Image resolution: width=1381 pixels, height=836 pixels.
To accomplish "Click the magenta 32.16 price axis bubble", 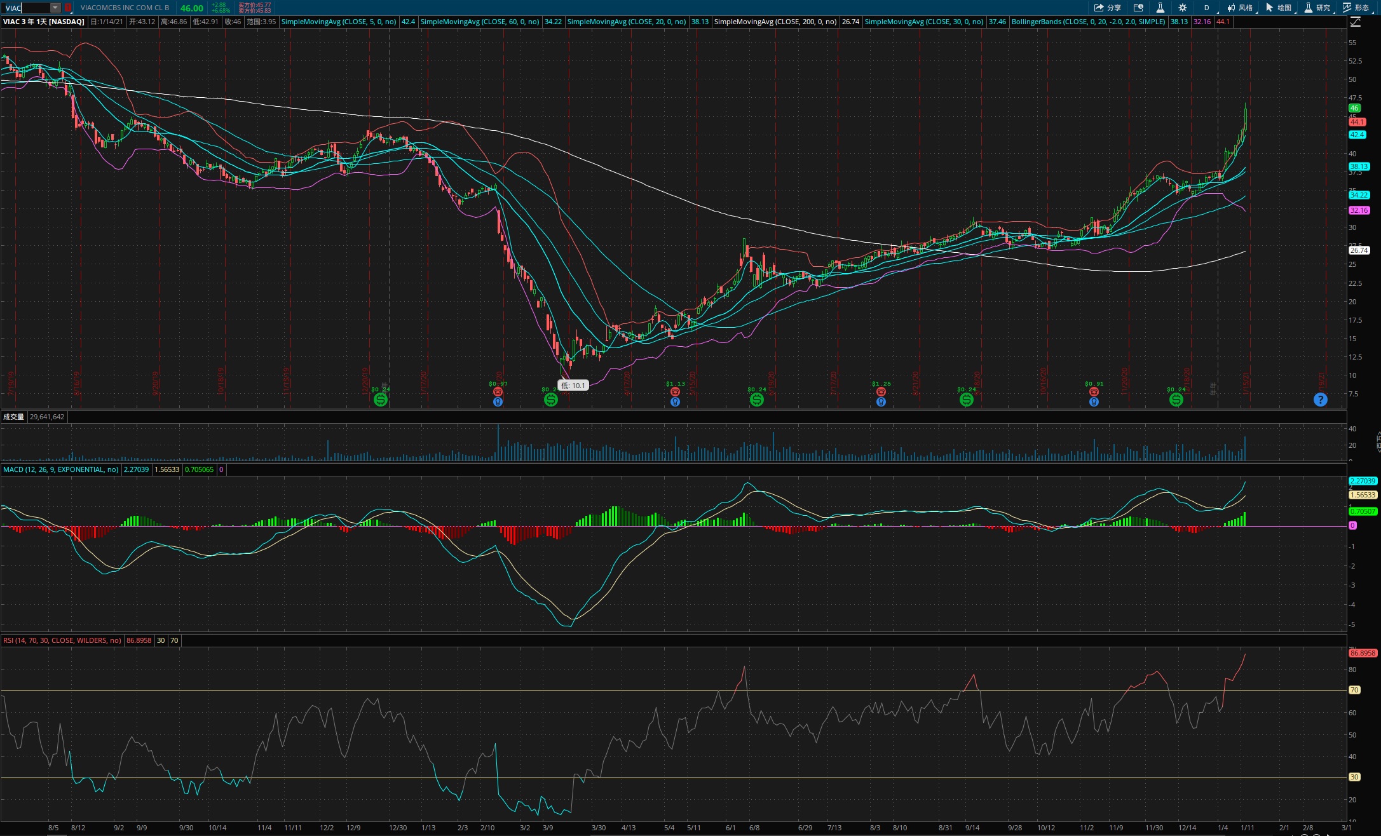I will (x=1359, y=210).
